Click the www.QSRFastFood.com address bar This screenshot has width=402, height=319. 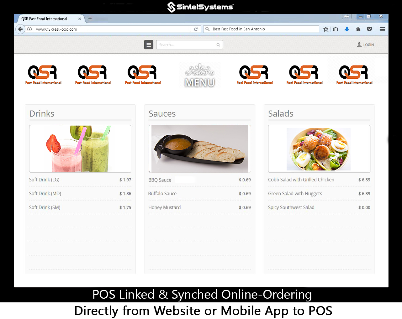(x=110, y=29)
